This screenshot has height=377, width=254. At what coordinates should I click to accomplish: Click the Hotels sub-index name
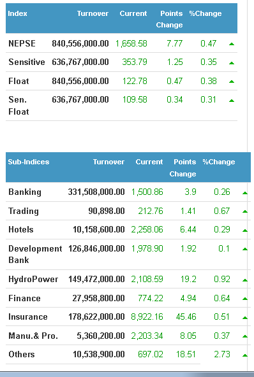tap(21, 230)
